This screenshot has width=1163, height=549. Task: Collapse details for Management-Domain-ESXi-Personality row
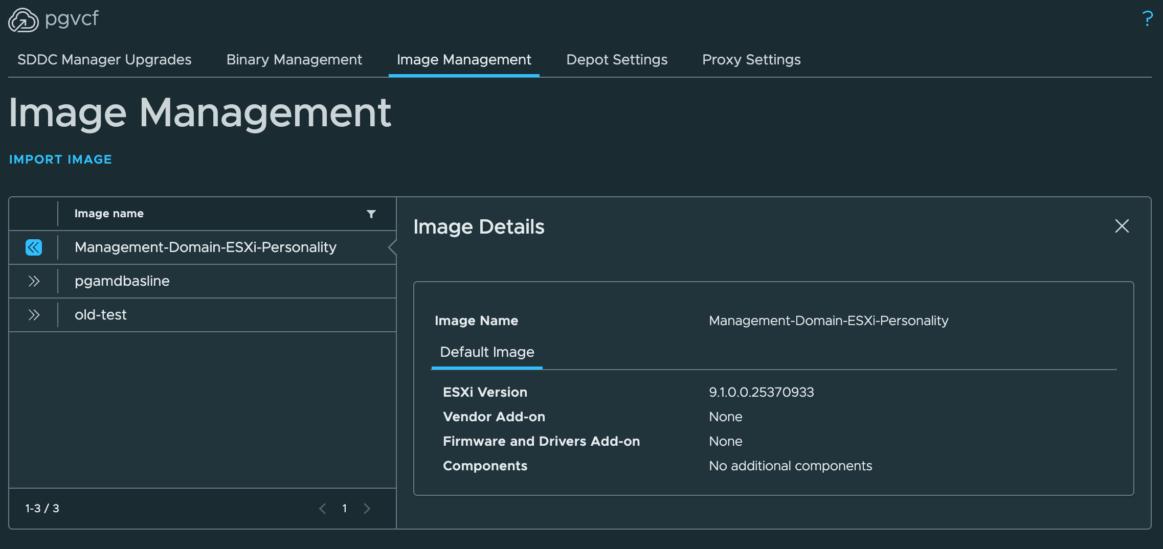tap(34, 247)
